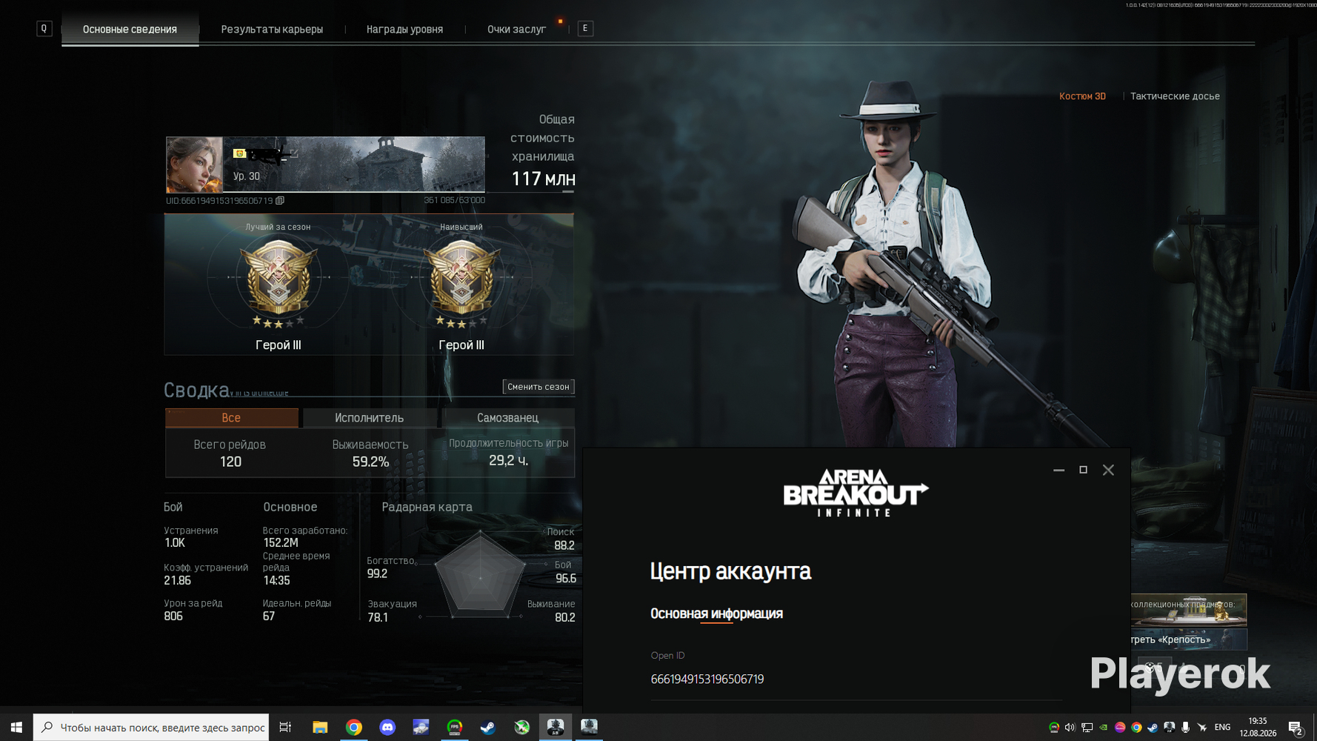The width and height of the screenshot is (1317, 741).
Task: Open the Chrome tray icon
Action: (x=1136, y=728)
